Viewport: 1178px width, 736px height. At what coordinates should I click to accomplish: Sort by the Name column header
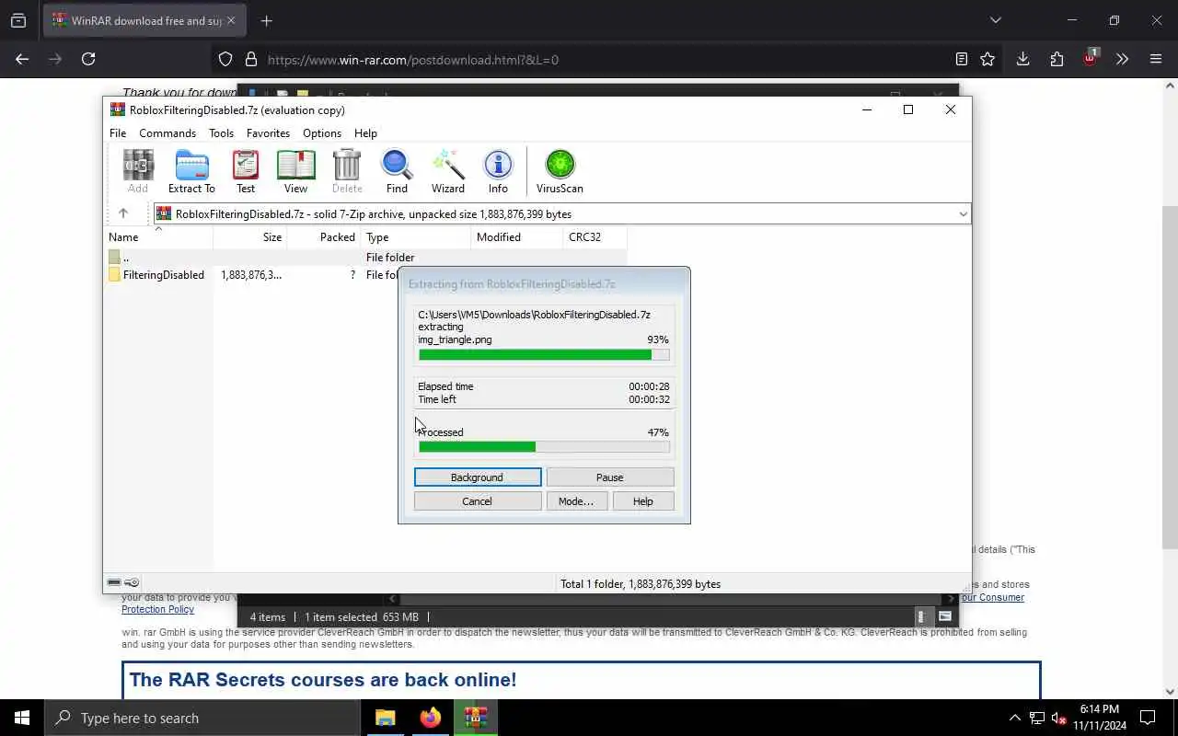pos(158,237)
